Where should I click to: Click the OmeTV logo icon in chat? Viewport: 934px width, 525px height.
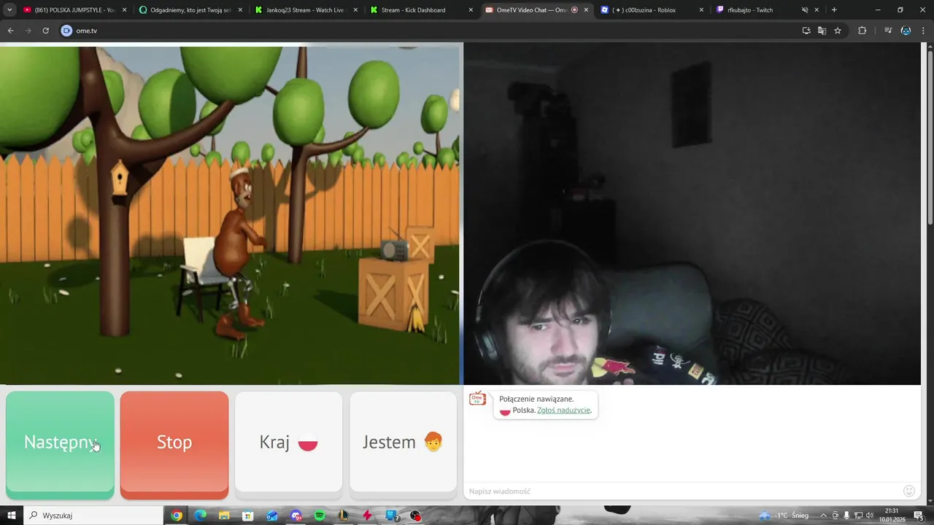coord(478,398)
